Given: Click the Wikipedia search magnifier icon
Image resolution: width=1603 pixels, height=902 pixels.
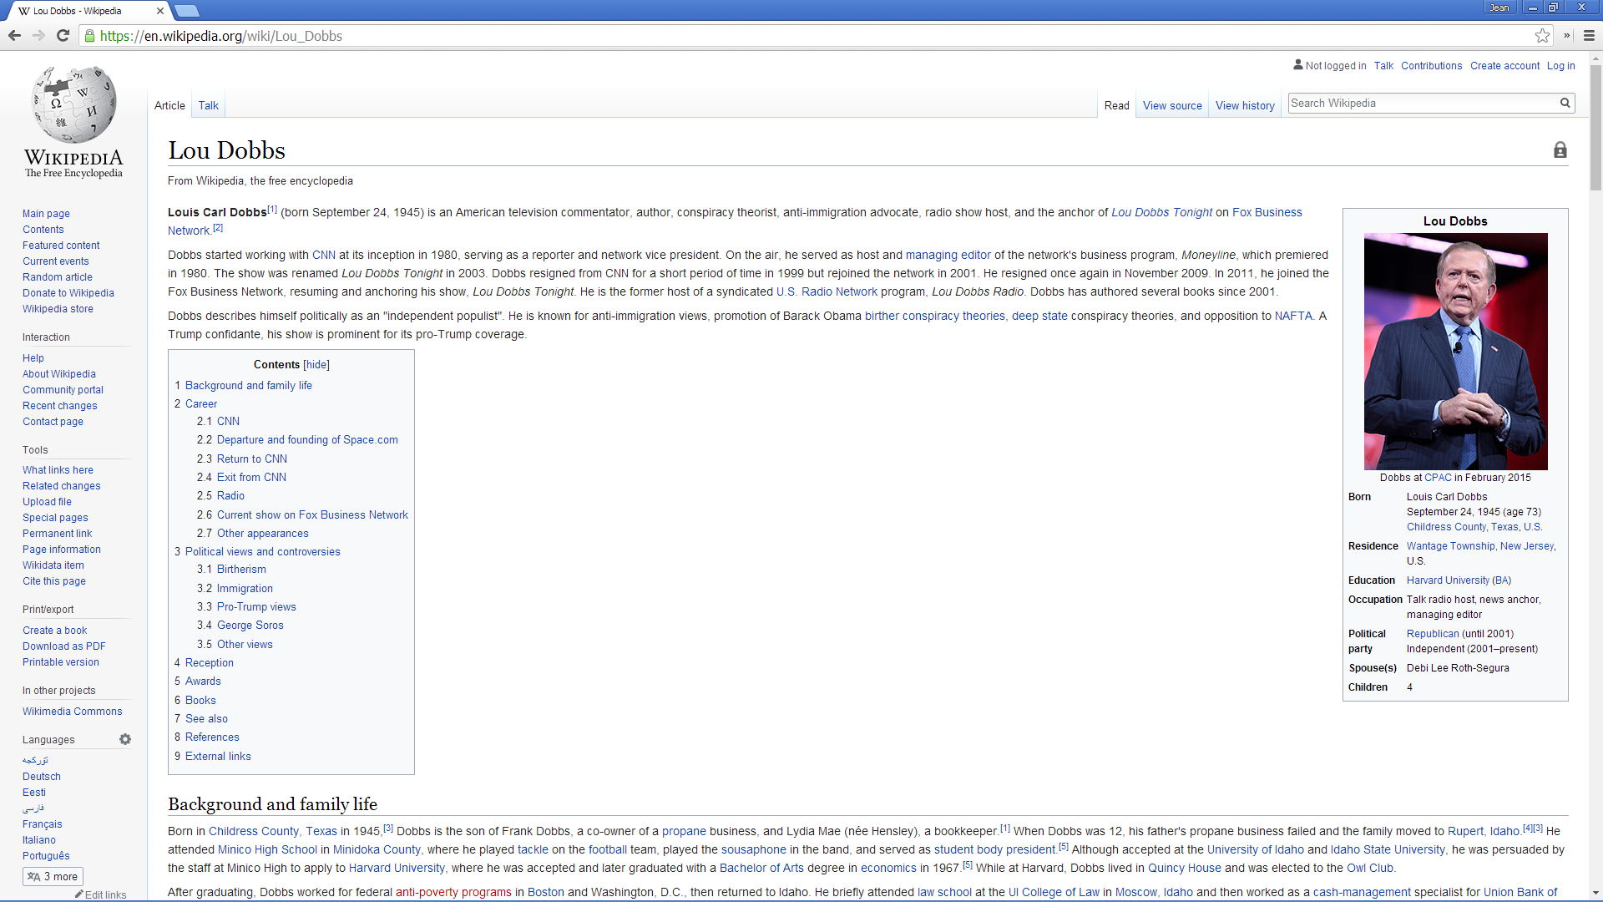Looking at the screenshot, I should pyautogui.click(x=1565, y=103).
